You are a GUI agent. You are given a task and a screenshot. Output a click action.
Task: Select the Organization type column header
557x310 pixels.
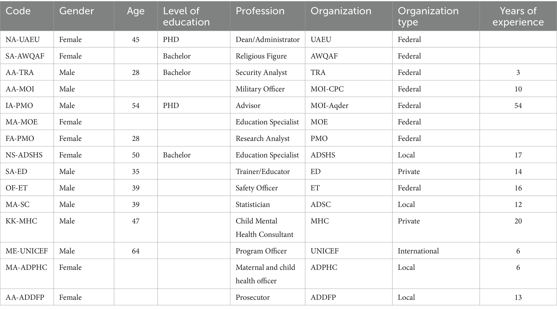coord(428,16)
